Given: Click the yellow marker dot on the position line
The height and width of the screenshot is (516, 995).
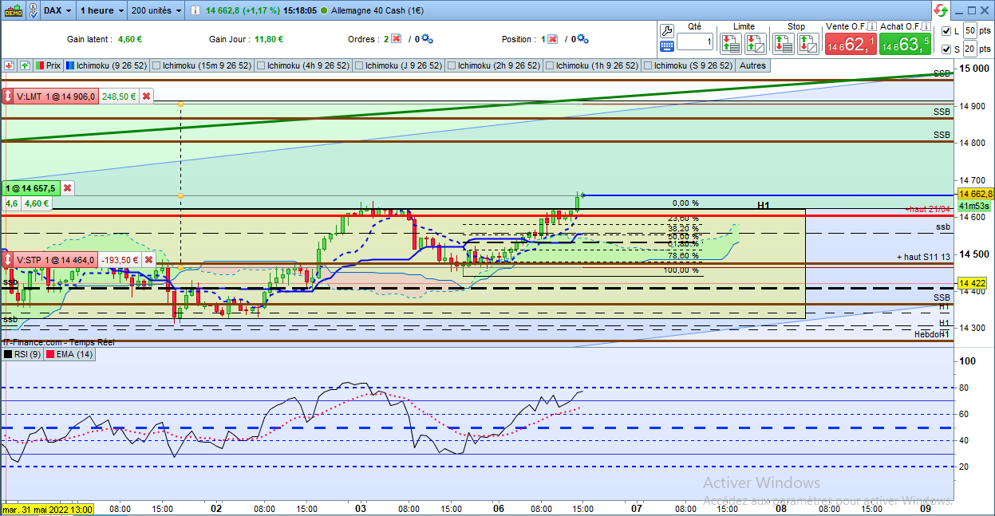Looking at the screenshot, I should click(x=180, y=195).
